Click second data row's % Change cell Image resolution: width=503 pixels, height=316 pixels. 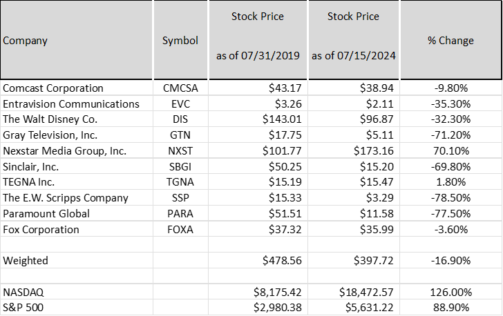click(450, 103)
